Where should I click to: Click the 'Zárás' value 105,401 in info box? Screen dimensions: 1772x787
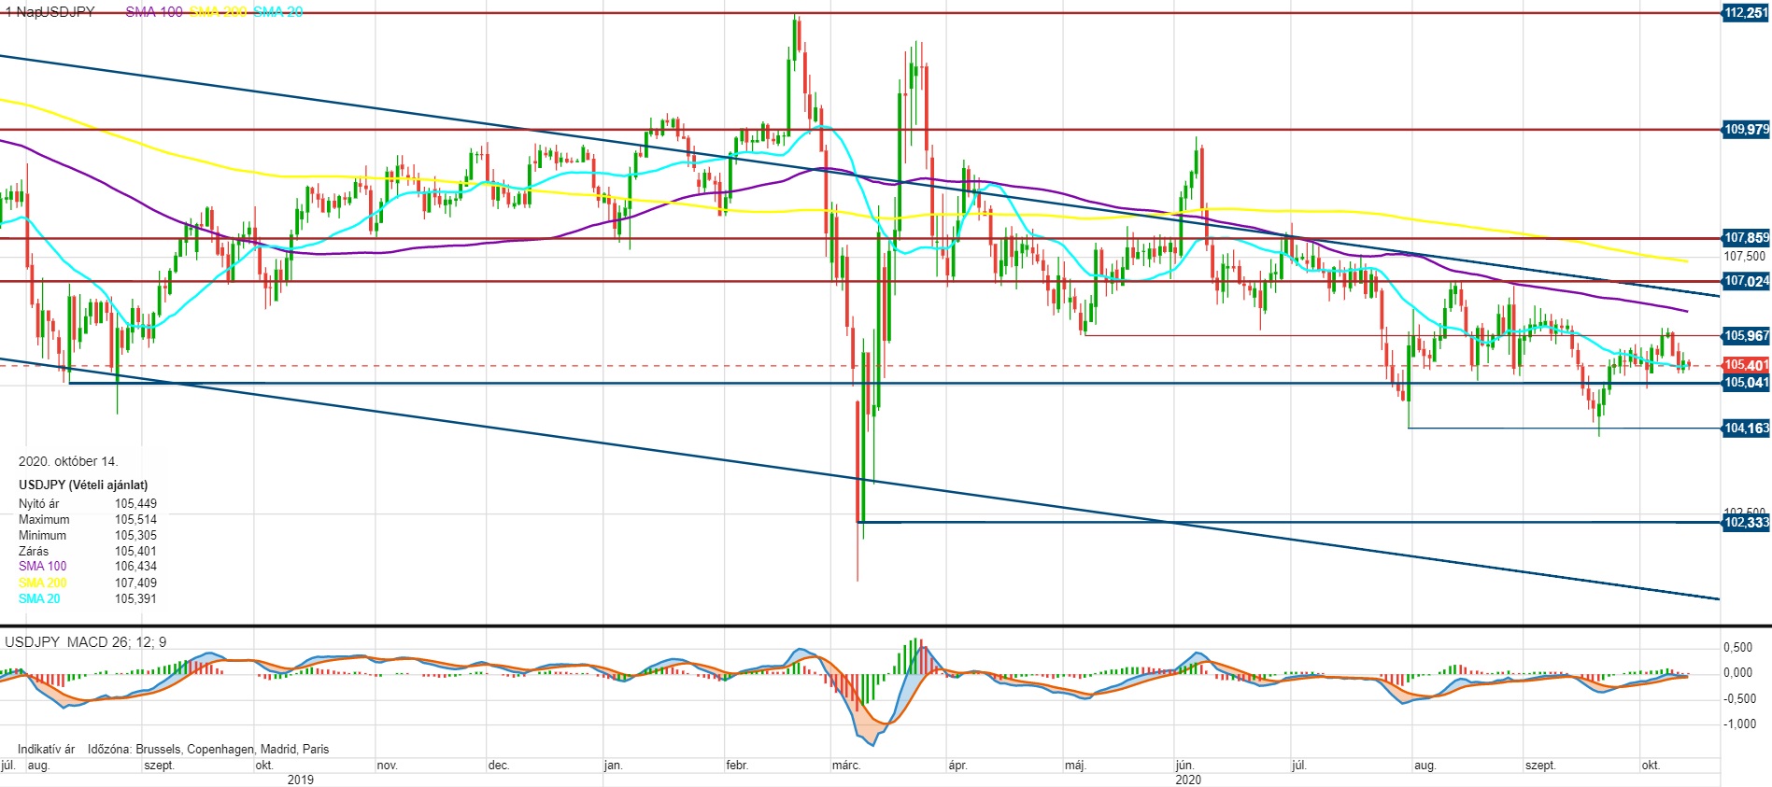coord(135,552)
